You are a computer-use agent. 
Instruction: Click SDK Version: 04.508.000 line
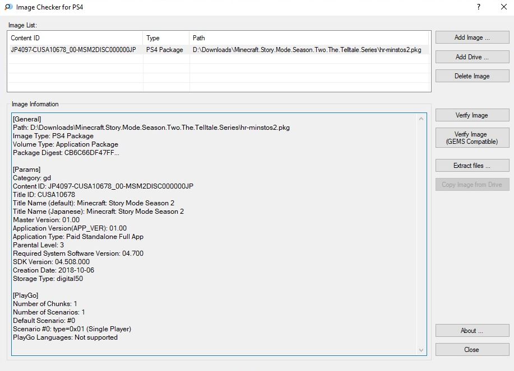[51, 262]
